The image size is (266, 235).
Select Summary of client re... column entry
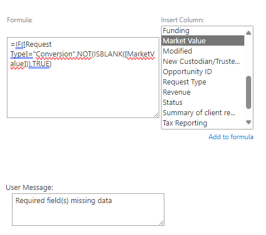tap(203, 112)
